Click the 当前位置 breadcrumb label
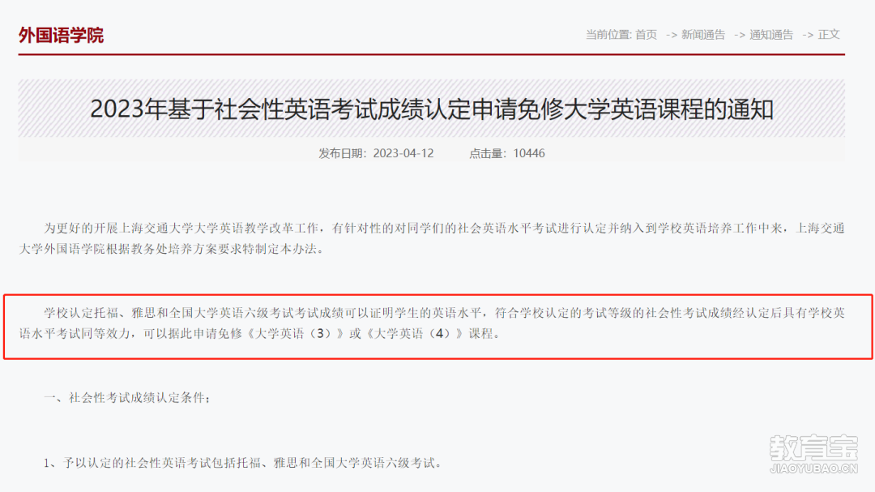Screen dimensions: 875x492 point(608,35)
